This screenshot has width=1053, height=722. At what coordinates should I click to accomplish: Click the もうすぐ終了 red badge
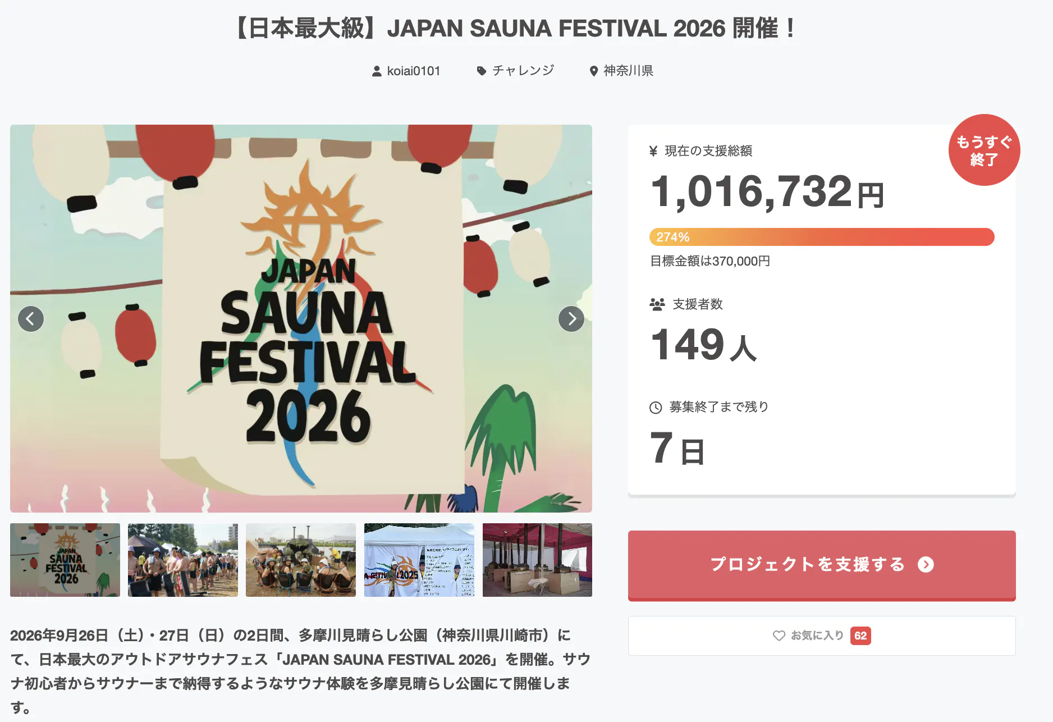click(983, 150)
